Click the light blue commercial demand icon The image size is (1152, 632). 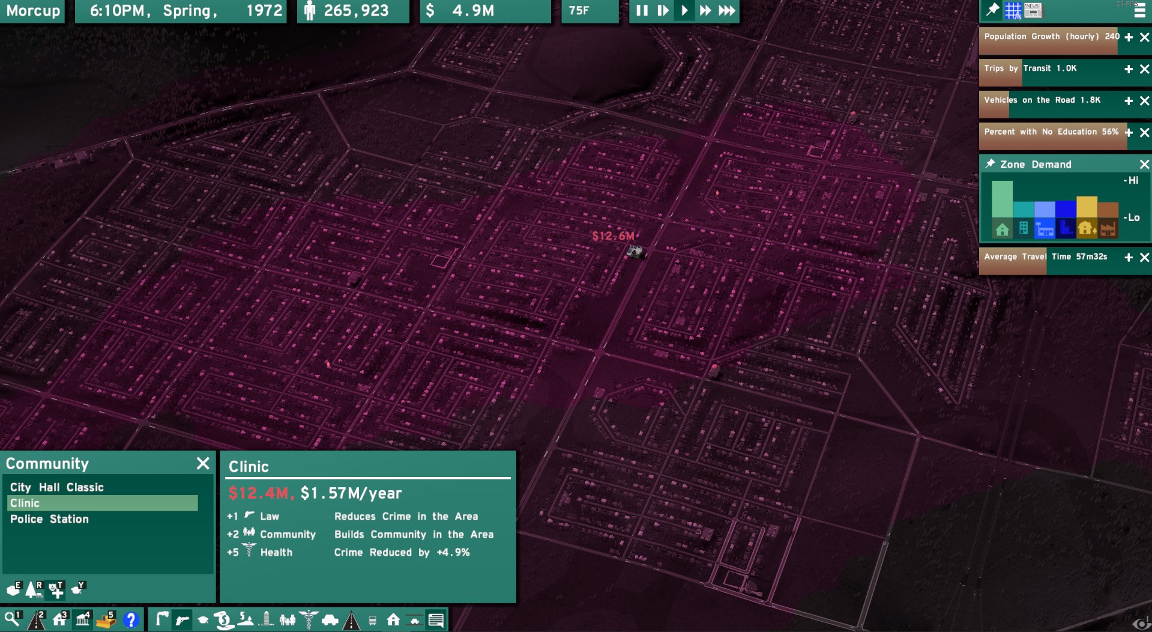1045,228
